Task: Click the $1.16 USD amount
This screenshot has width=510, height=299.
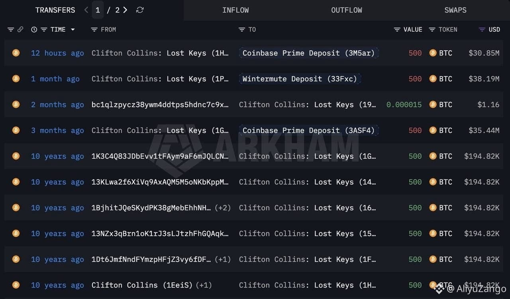Action: [488, 104]
